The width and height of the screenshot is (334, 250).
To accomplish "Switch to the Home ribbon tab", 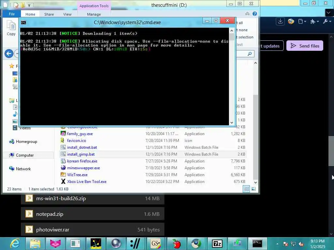I will click(x=30, y=14).
